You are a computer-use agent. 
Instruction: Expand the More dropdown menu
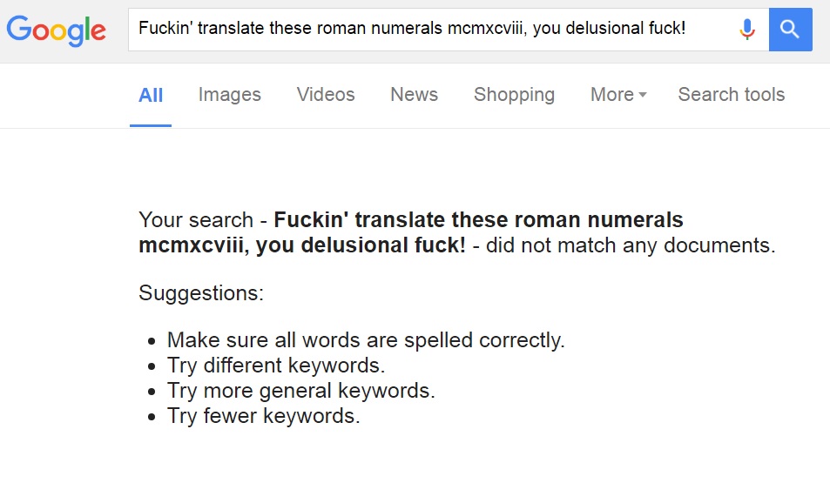pos(618,95)
